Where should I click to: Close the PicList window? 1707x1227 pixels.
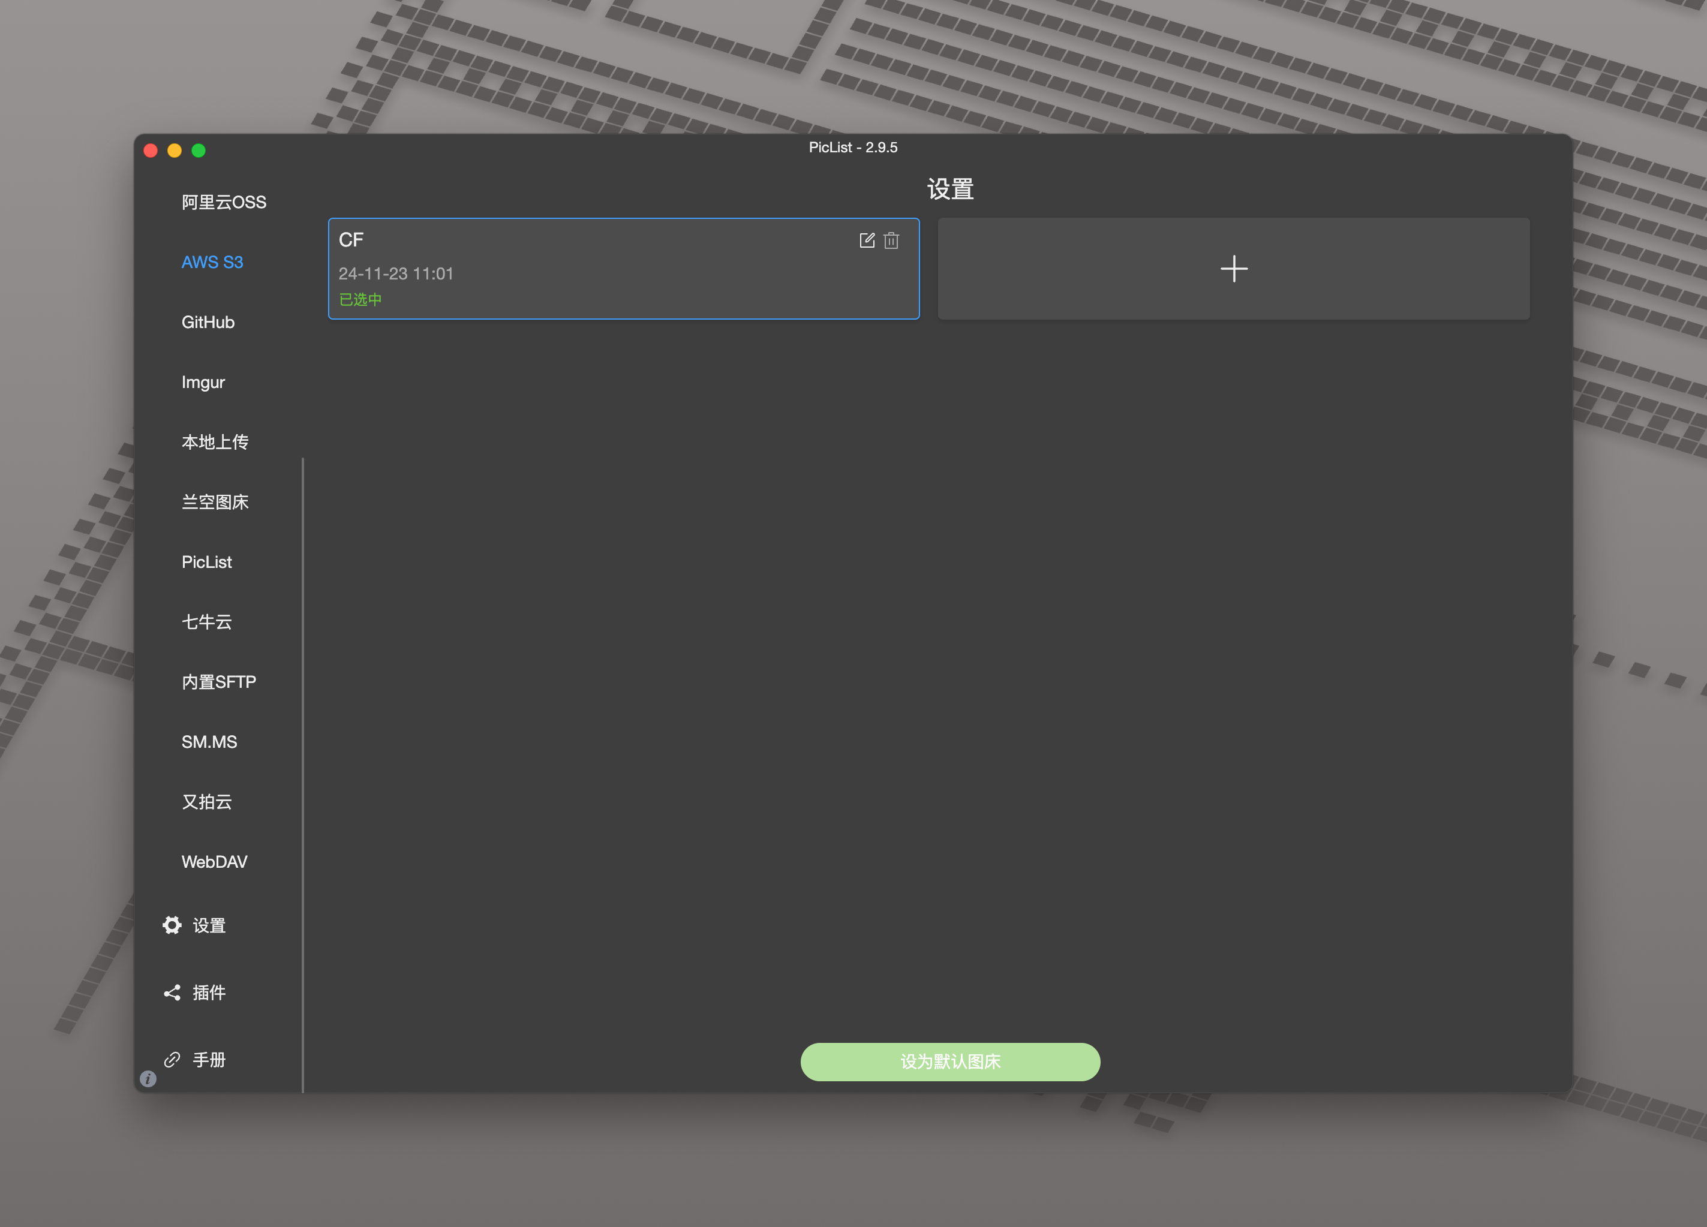(x=151, y=151)
